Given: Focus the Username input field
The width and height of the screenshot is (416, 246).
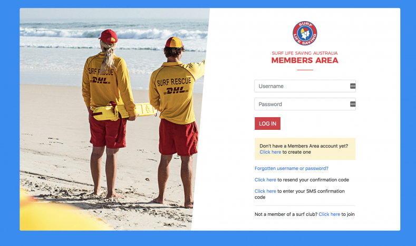Looking at the screenshot, I should (305, 86).
